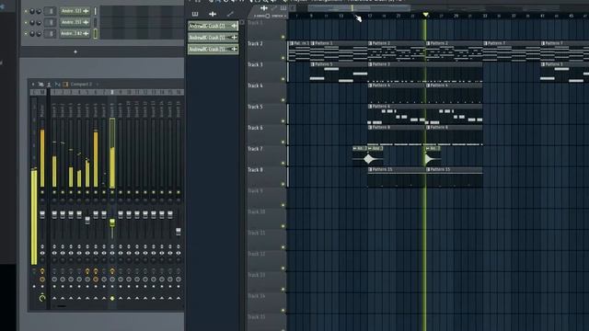Click volume knob of first channel rack row
The height and width of the screenshot is (331, 589).
point(39,11)
